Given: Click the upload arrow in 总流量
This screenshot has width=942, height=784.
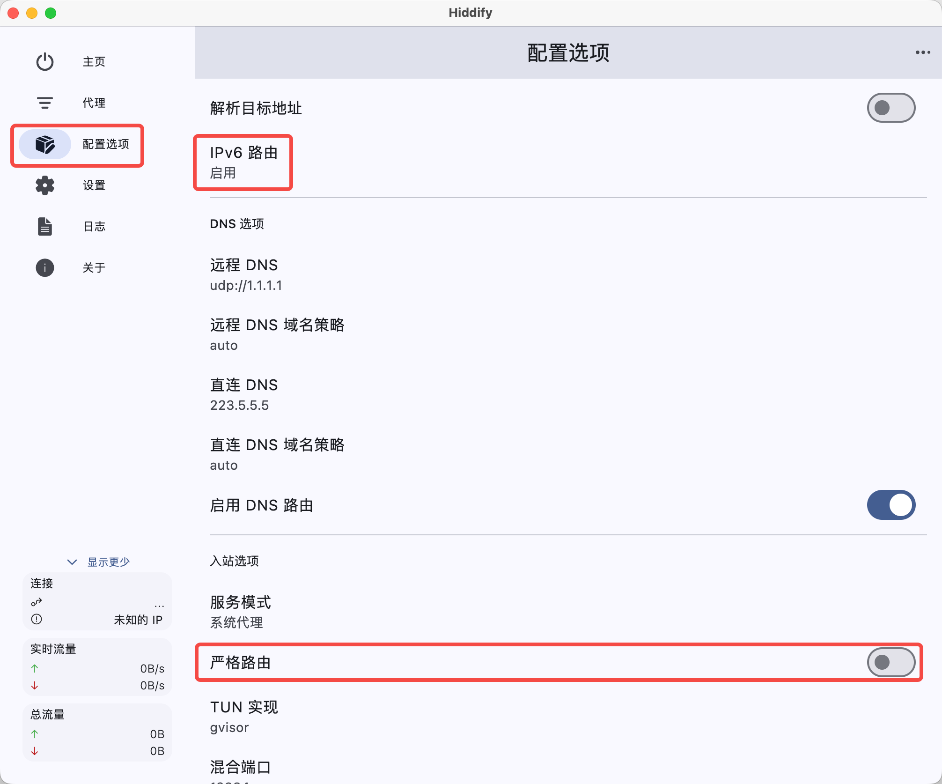Looking at the screenshot, I should pyautogui.click(x=35, y=734).
